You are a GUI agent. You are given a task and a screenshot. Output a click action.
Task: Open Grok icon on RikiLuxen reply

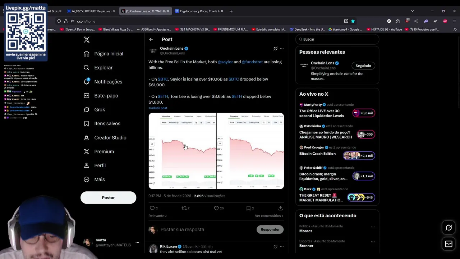click(x=275, y=247)
